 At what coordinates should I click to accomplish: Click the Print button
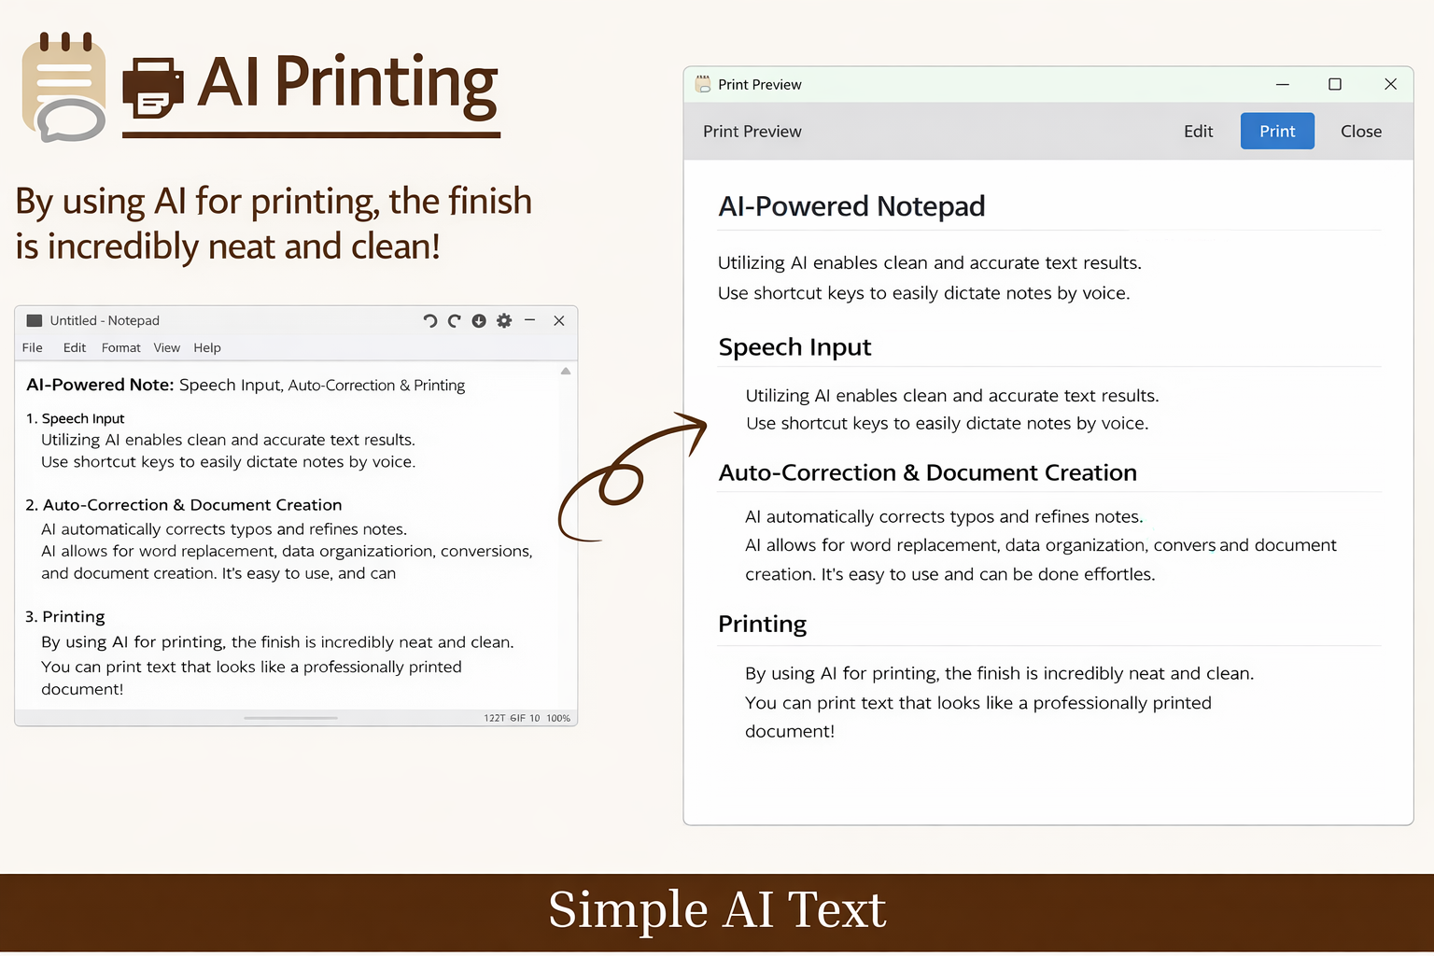click(x=1277, y=131)
